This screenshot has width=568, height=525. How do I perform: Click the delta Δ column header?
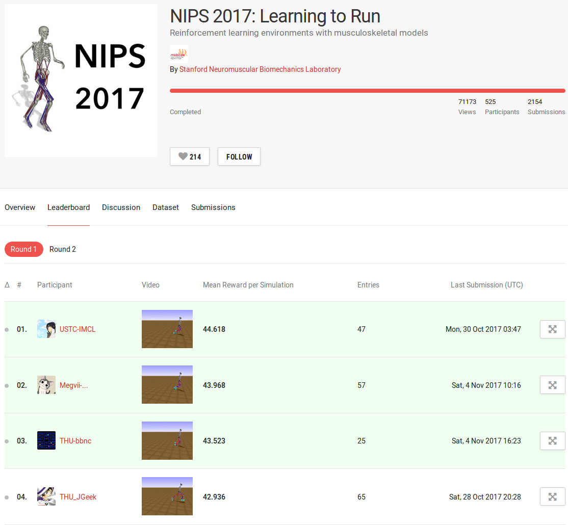tap(7, 285)
